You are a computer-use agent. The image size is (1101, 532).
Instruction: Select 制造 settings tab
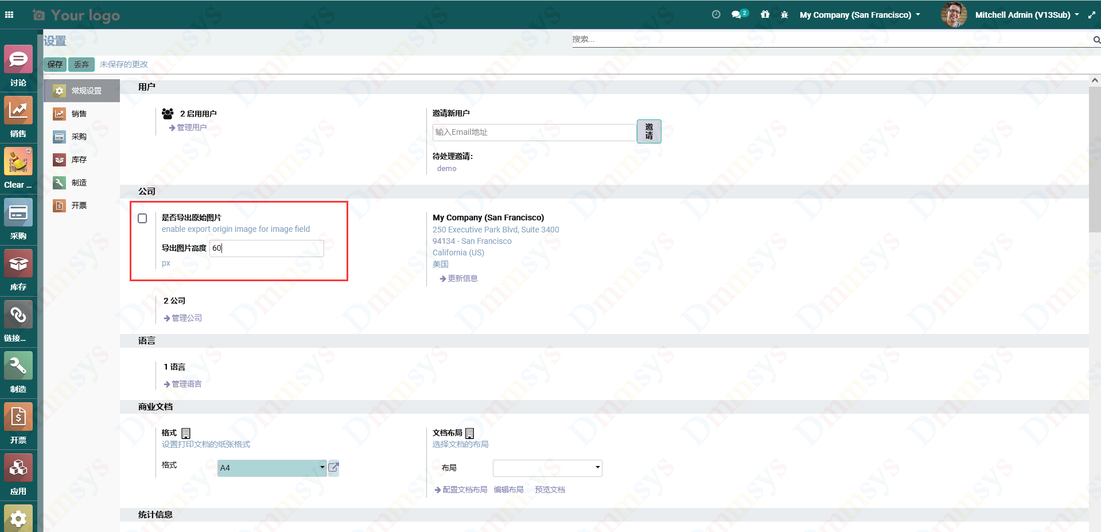click(82, 182)
